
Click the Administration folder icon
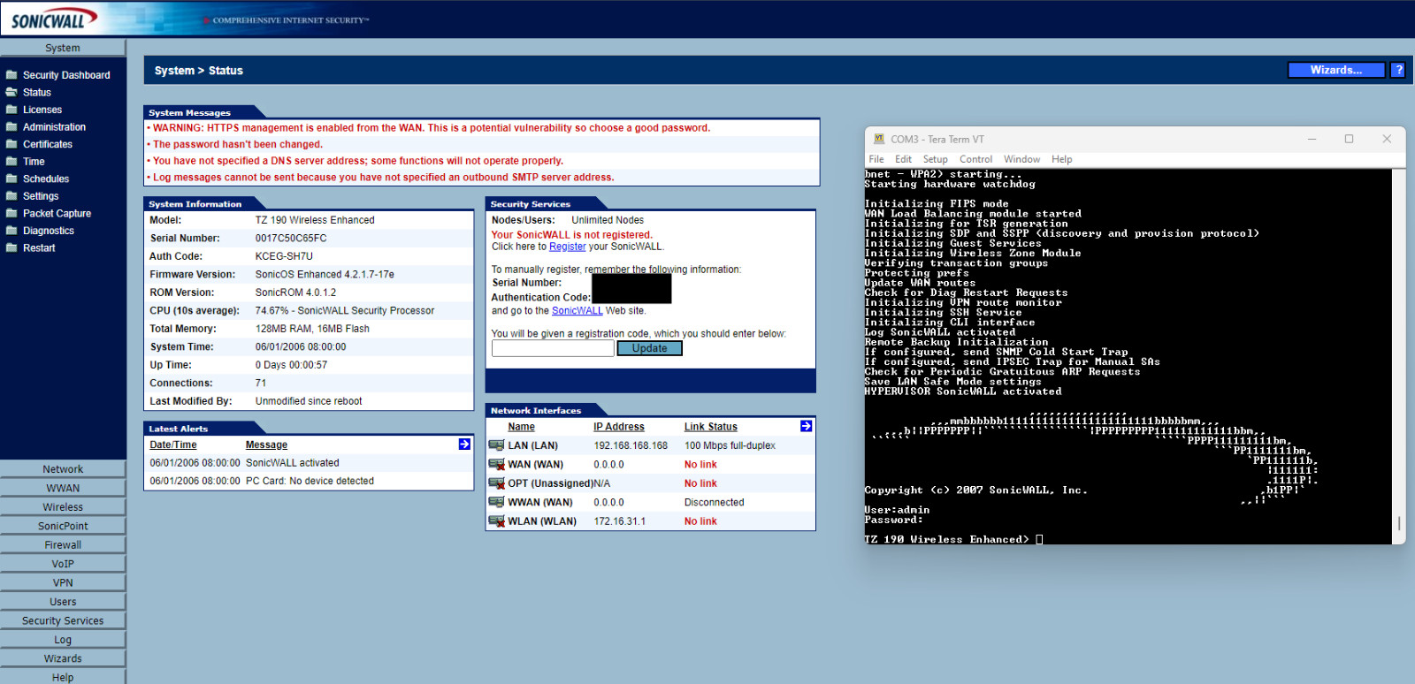point(11,126)
